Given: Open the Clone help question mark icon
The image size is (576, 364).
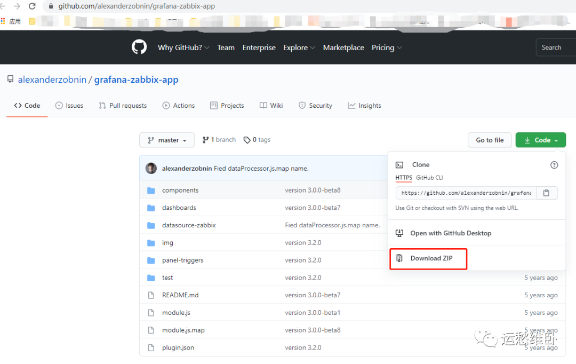Looking at the screenshot, I should point(554,165).
